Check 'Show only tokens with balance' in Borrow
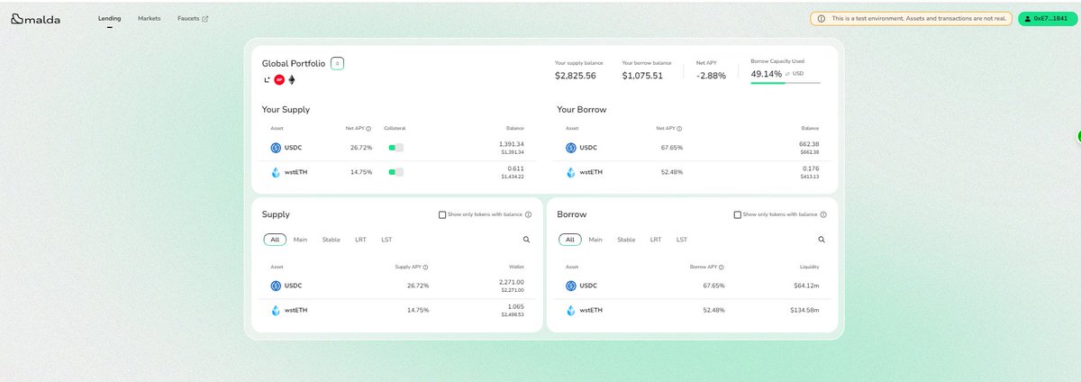Screen dimensions: 1081x382 point(738,214)
